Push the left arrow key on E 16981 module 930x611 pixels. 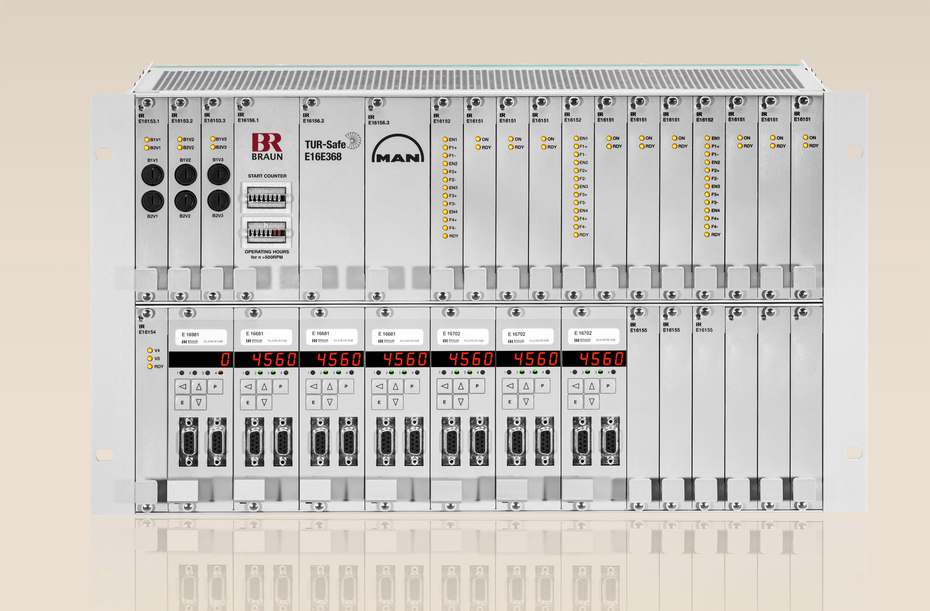pyautogui.click(x=183, y=386)
